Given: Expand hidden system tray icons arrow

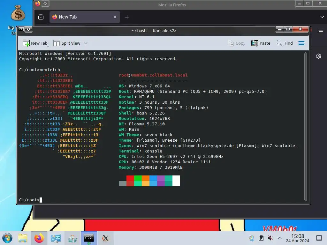Looking at the screenshot, I should click(280, 238).
